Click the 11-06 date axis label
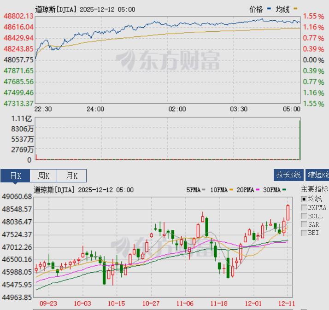The height and width of the screenshot is (310, 329). click(185, 303)
